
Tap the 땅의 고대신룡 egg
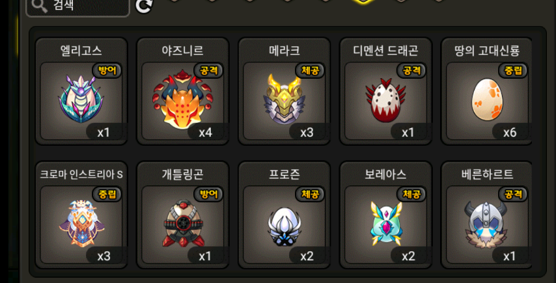(x=487, y=100)
